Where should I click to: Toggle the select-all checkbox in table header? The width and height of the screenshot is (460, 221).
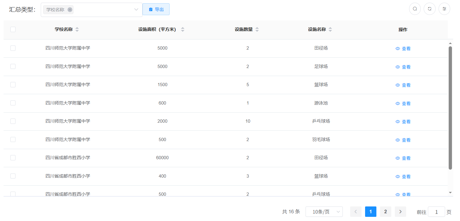pyautogui.click(x=13, y=29)
